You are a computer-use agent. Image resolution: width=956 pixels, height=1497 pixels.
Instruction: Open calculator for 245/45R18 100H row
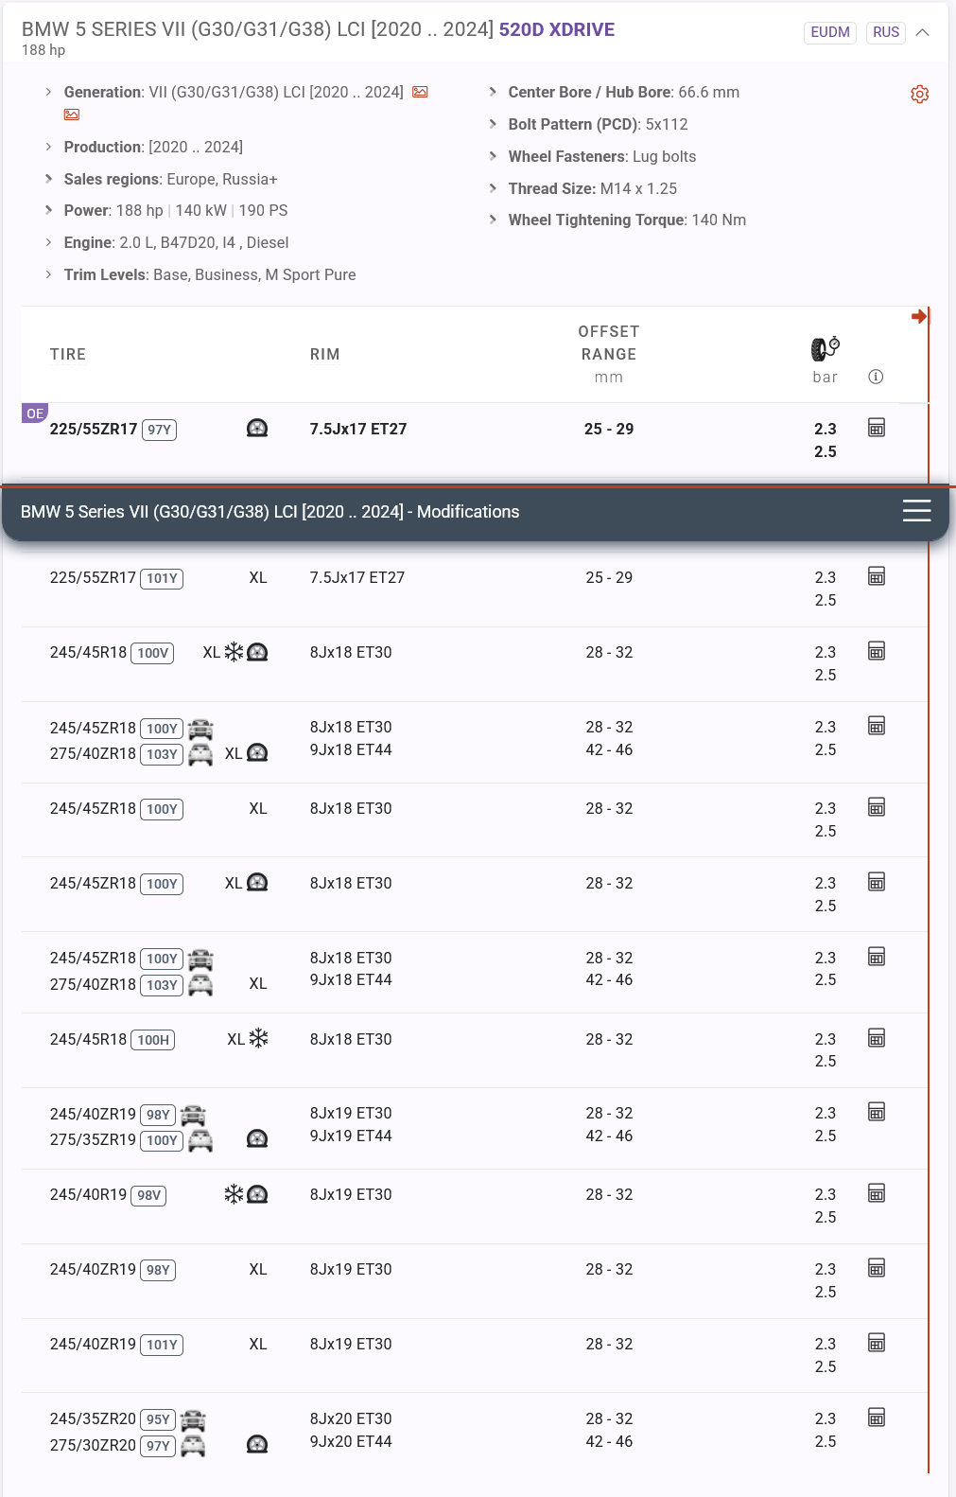[x=877, y=1038]
